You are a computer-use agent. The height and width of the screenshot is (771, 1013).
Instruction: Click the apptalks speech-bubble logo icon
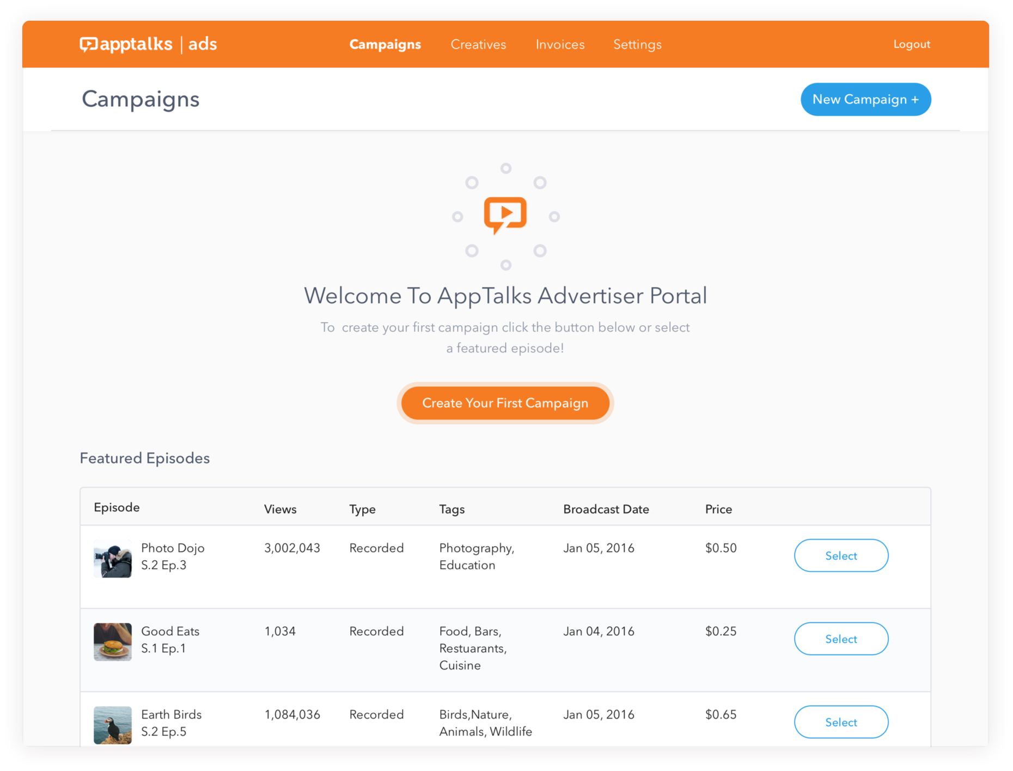[x=88, y=44]
